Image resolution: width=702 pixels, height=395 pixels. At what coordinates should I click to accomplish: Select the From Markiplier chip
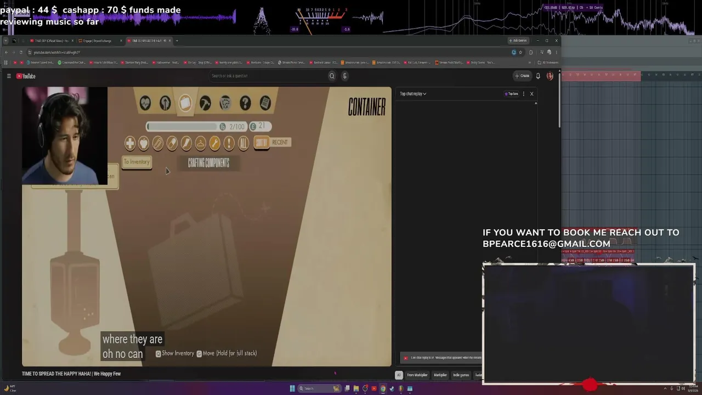(x=417, y=375)
